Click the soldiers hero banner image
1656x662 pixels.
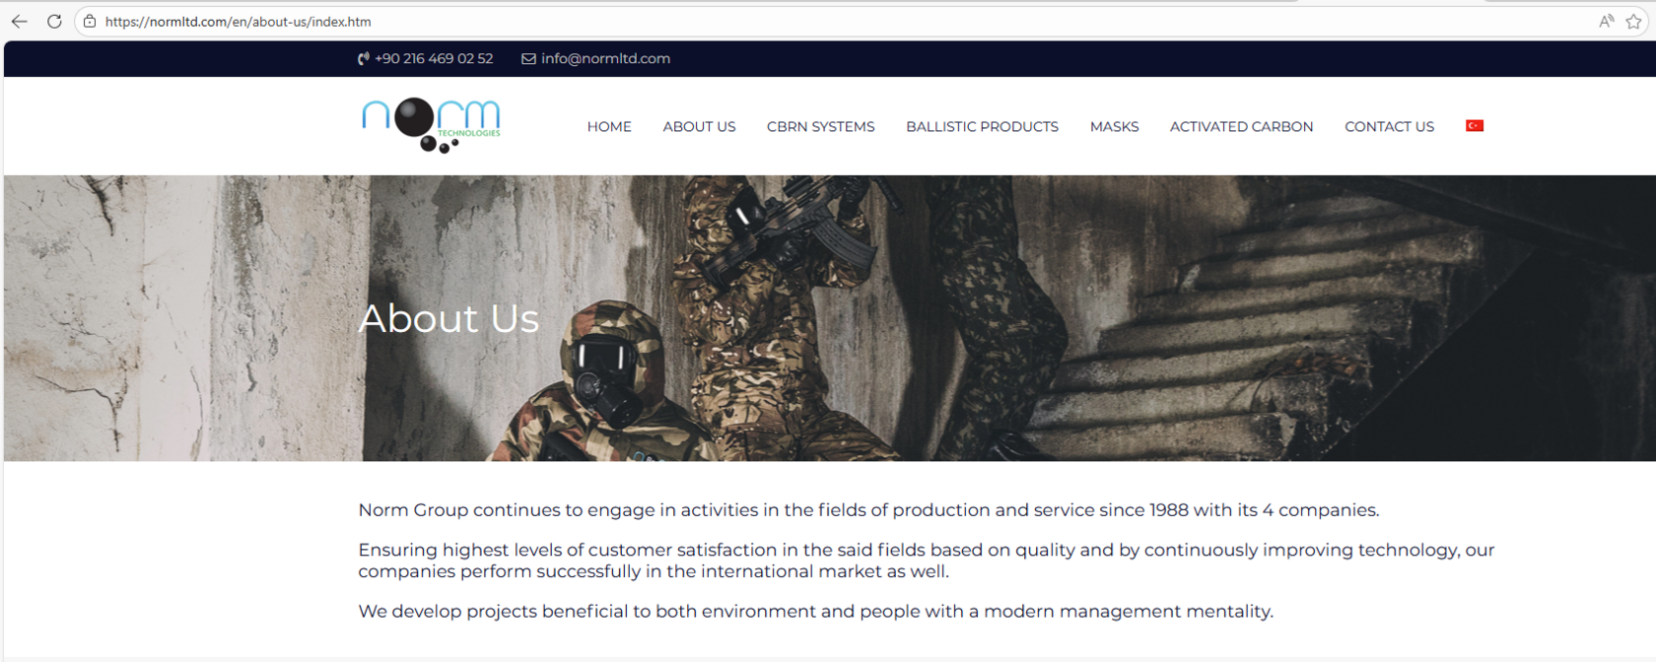(830, 318)
